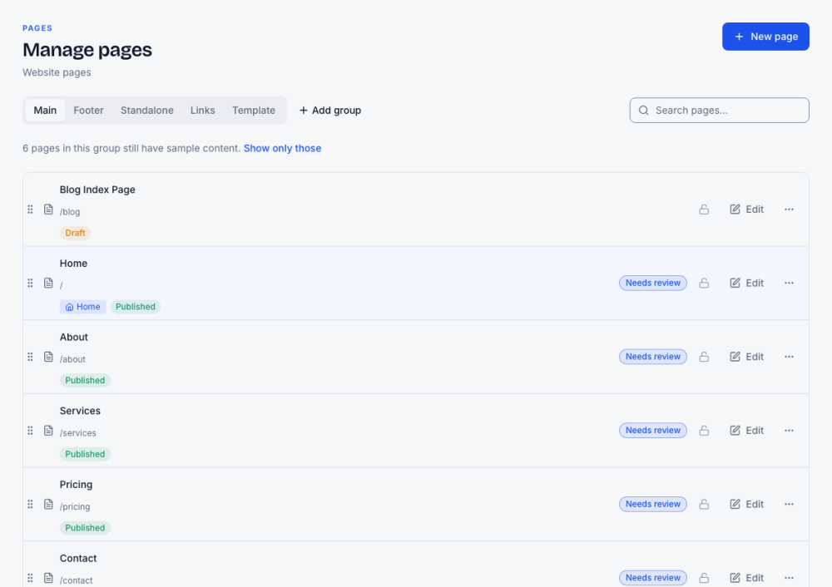Toggle the lock on the Pricing row

(704, 505)
